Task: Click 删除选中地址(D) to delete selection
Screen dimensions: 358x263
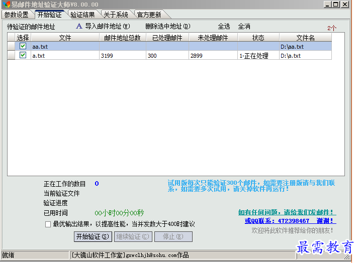Action: 168,27
